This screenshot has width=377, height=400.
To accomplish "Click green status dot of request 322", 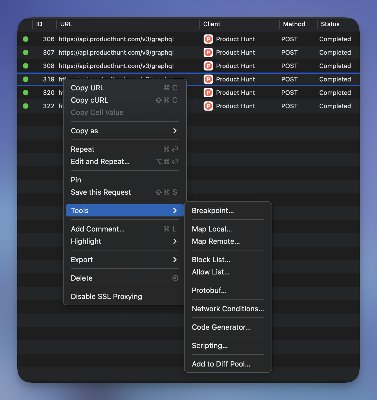I will (x=26, y=106).
